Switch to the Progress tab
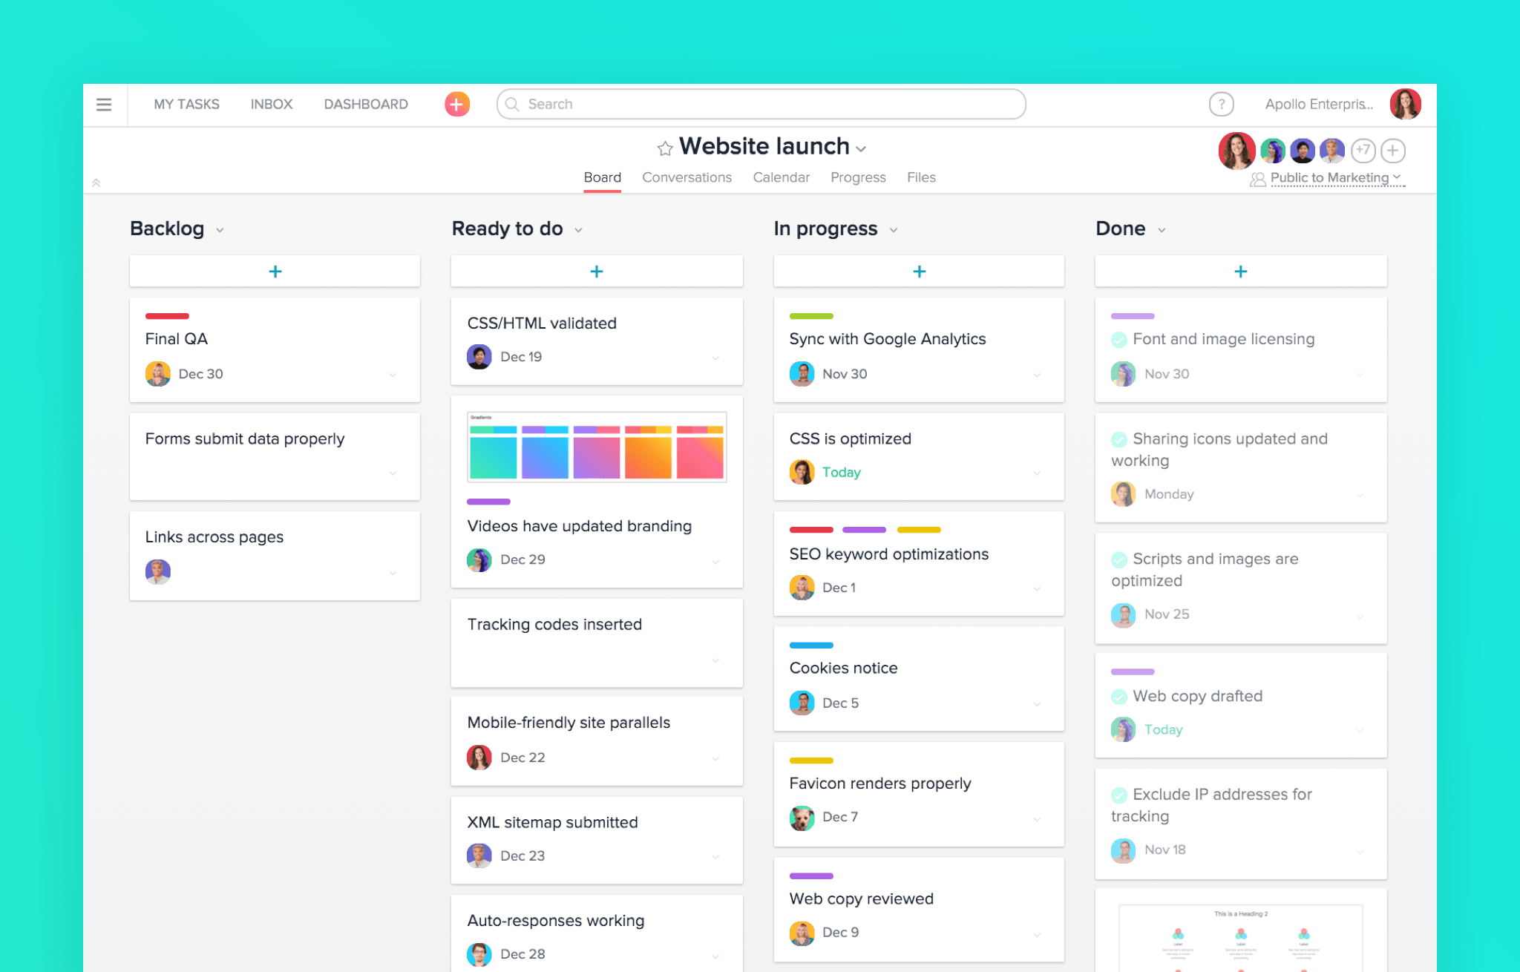Viewport: 1520px width, 972px height. (857, 176)
